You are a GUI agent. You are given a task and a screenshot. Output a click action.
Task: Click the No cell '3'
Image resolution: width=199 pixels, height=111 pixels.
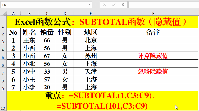(13, 56)
